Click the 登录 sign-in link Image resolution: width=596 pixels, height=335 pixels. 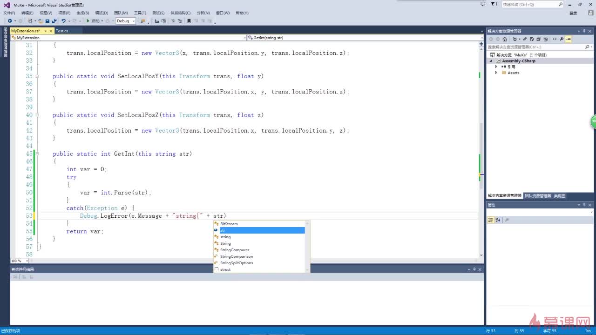pos(573,13)
